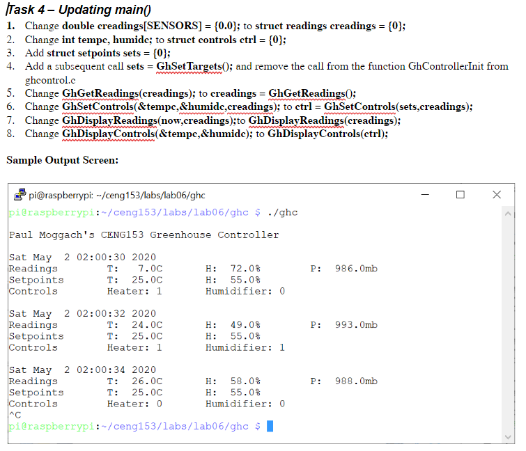Click humidity reading '49.0%'
This screenshot has width=526, height=451.
[x=245, y=325]
